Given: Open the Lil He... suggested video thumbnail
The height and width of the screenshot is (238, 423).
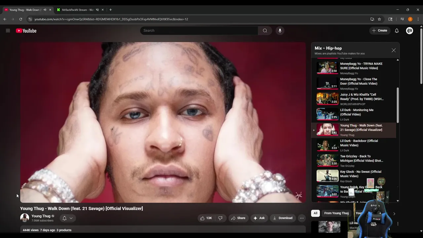Looking at the screenshot, I should coord(329,227).
